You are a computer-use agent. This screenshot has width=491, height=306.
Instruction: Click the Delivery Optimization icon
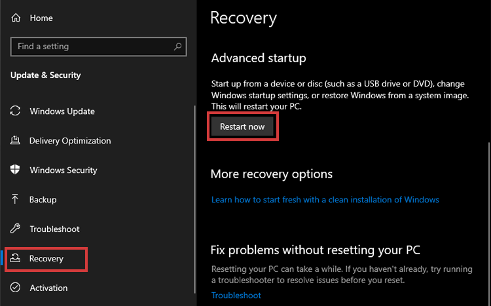(x=15, y=140)
